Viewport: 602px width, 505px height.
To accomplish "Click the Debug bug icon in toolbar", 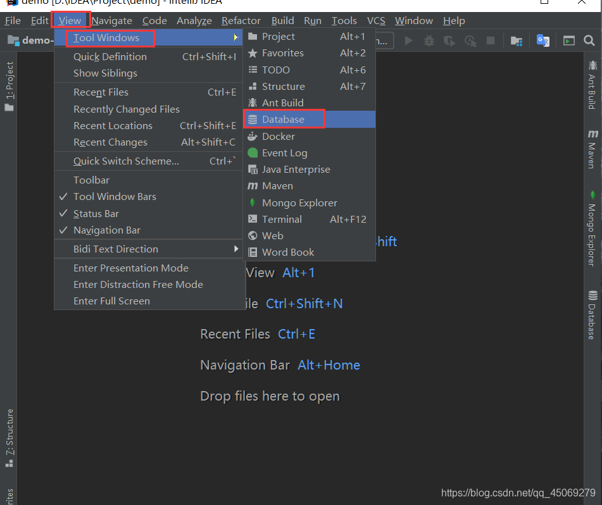I will click(x=429, y=41).
